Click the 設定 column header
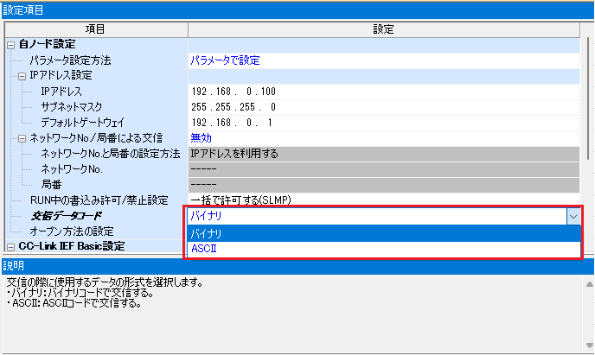The height and width of the screenshot is (355, 595). click(384, 29)
